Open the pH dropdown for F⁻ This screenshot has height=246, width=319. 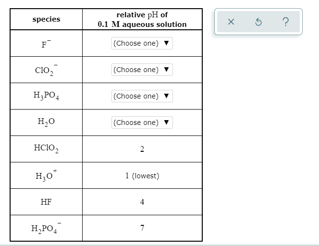click(142, 43)
